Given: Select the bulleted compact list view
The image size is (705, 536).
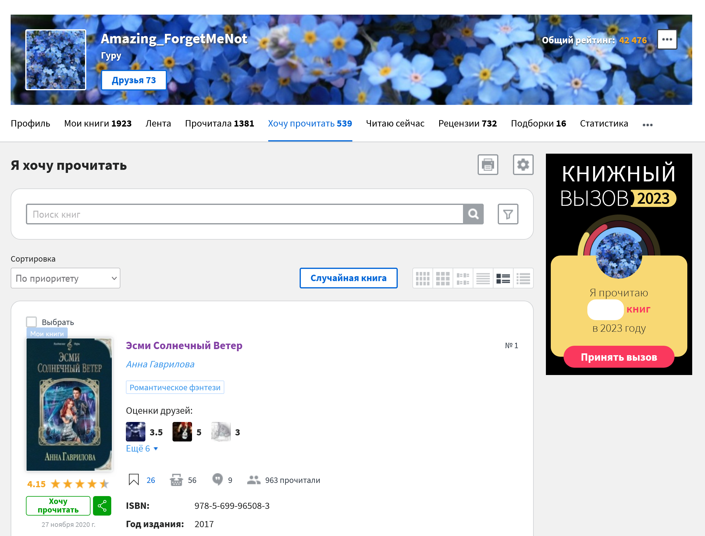Looking at the screenshot, I should point(523,278).
